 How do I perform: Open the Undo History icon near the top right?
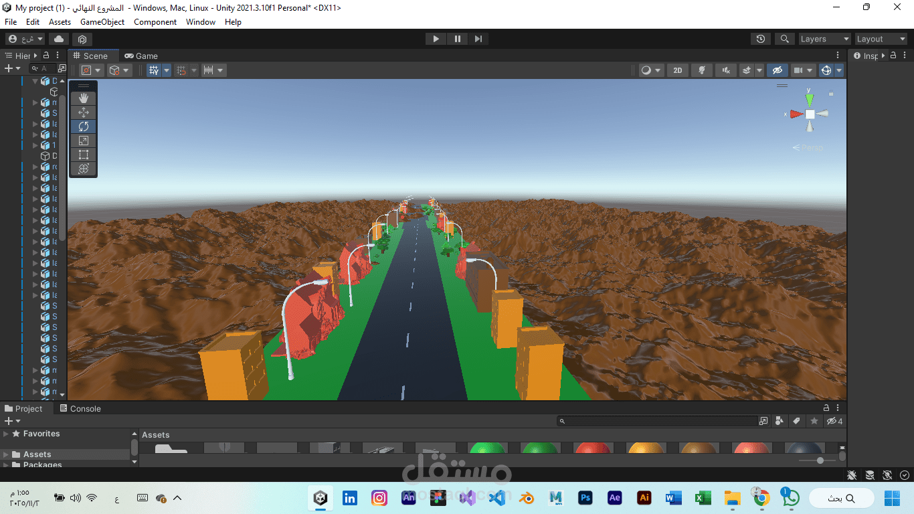pyautogui.click(x=760, y=38)
